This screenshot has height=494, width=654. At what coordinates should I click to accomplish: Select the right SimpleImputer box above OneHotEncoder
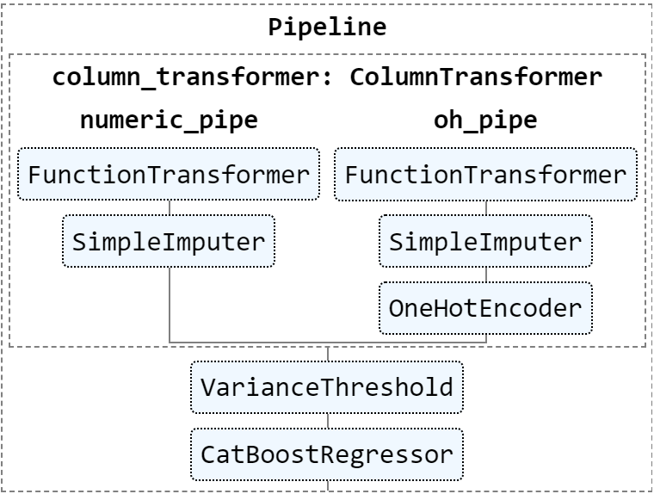[485, 241]
